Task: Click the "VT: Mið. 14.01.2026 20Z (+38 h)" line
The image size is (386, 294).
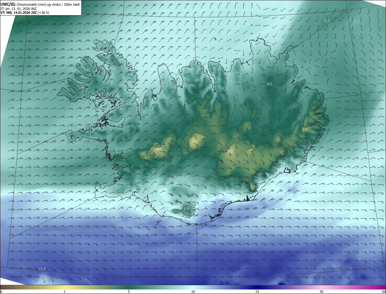Action: point(25,13)
